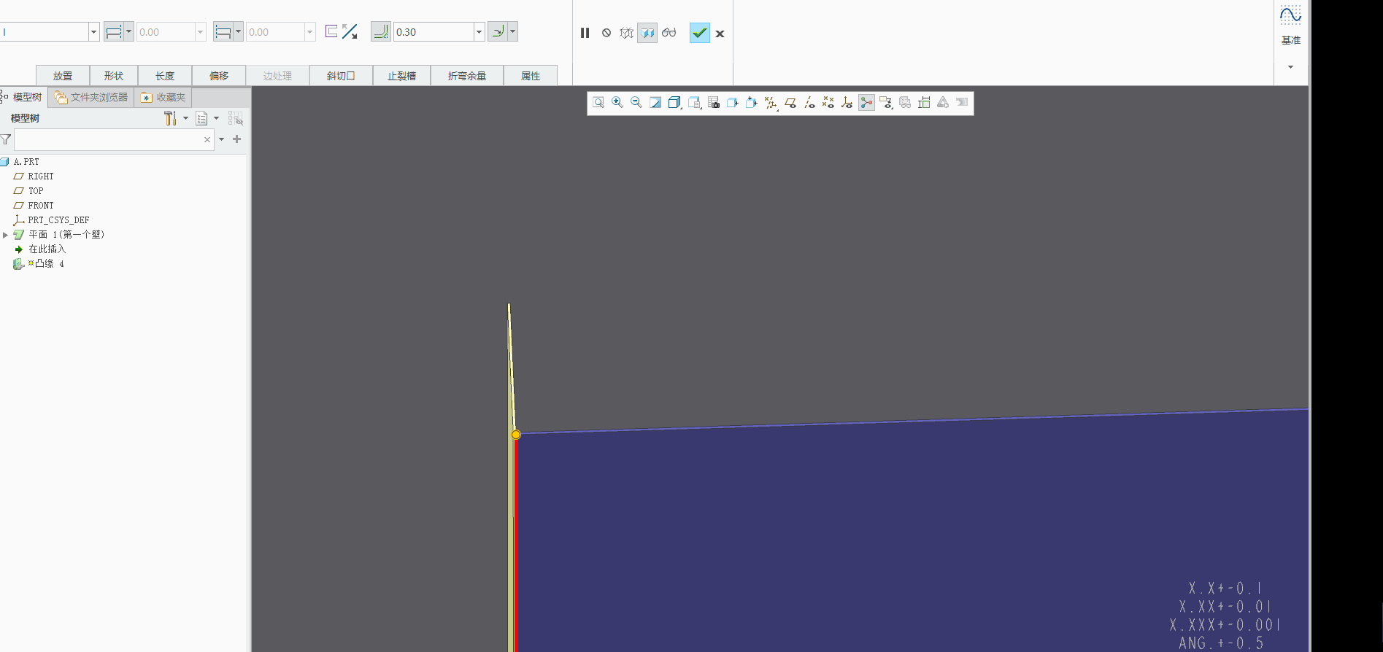Open model tree settings hammer icon
Image resolution: width=1383 pixels, height=652 pixels.
tap(171, 118)
